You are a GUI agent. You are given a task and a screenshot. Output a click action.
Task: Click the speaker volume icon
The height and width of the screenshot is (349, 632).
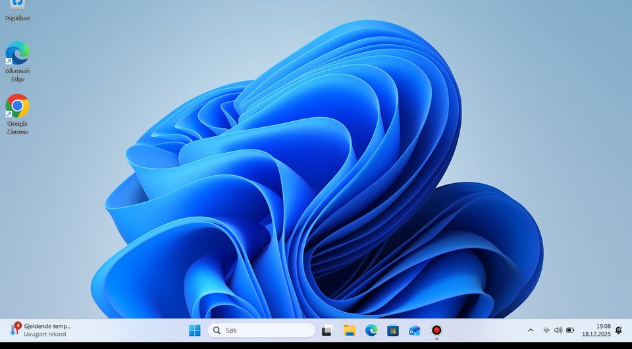[558, 330]
